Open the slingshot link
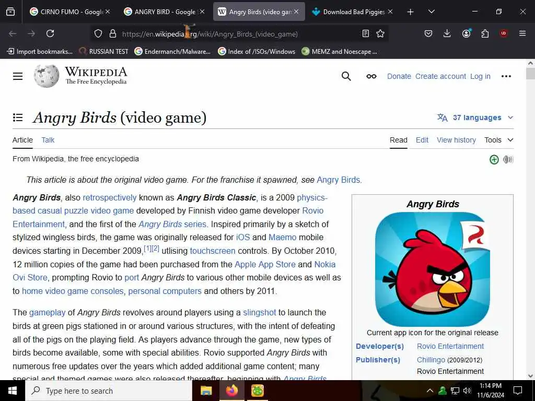This screenshot has width=535, height=401. 259,313
